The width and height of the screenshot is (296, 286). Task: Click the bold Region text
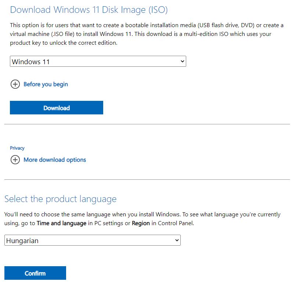pyautogui.click(x=141, y=223)
